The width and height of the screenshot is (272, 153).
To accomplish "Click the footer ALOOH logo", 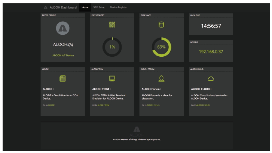I will (x=137, y=129).
